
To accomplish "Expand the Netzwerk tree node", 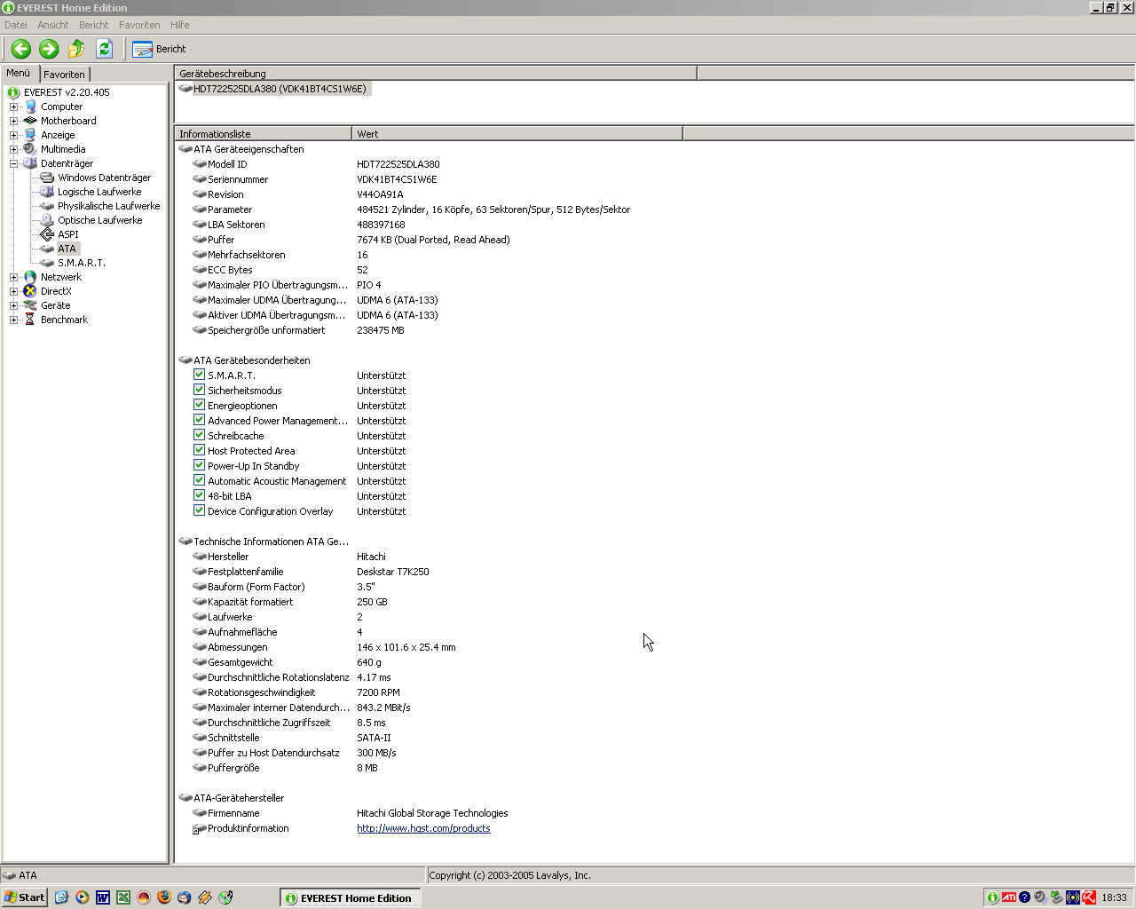I will pos(13,277).
